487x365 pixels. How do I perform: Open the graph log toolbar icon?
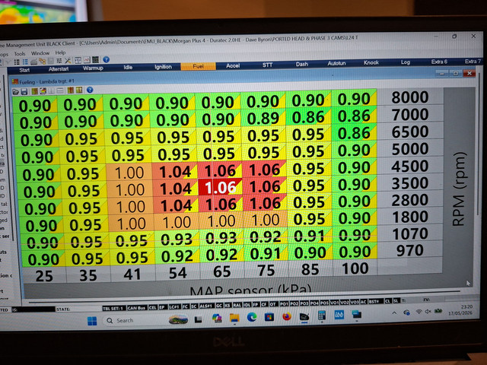click(88, 60)
